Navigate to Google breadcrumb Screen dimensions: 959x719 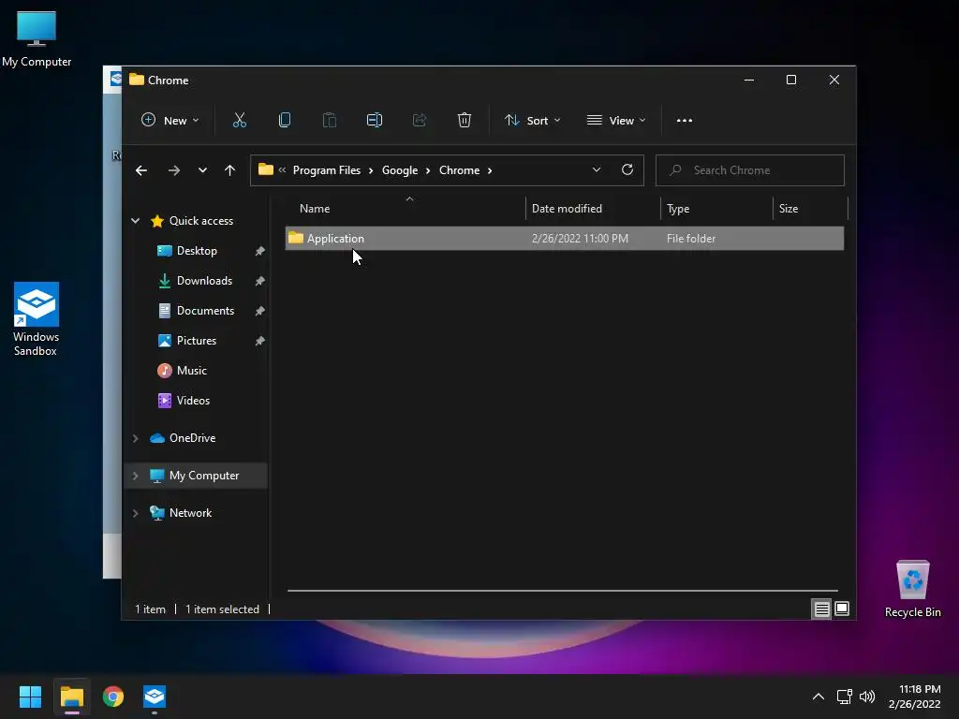[400, 170]
